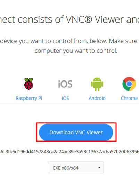Image resolution: width=139 pixels, height=179 pixels.
Task: Click the "device you want to control from" text
Action: coord(44,41)
